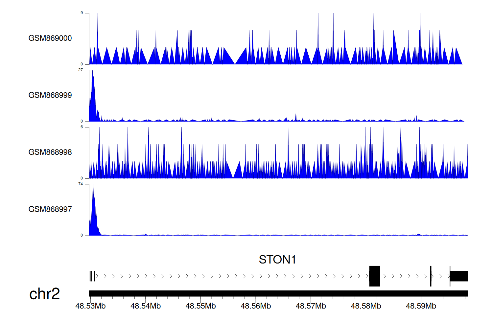Select the thin STON1 exon near 48.59Mb
The height and width of the screenshot is (322, 493).
431,276
